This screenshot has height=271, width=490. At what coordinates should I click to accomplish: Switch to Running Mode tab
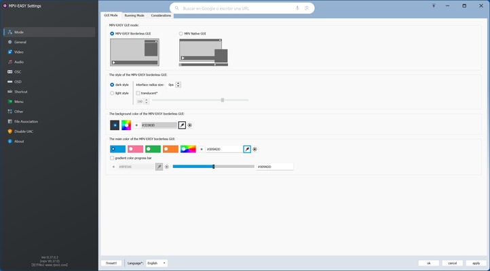coord(134,16)
